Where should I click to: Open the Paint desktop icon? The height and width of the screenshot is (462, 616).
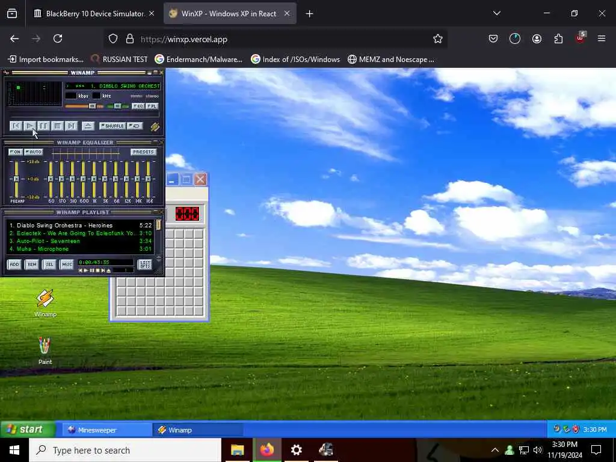[x=45, y=351]
